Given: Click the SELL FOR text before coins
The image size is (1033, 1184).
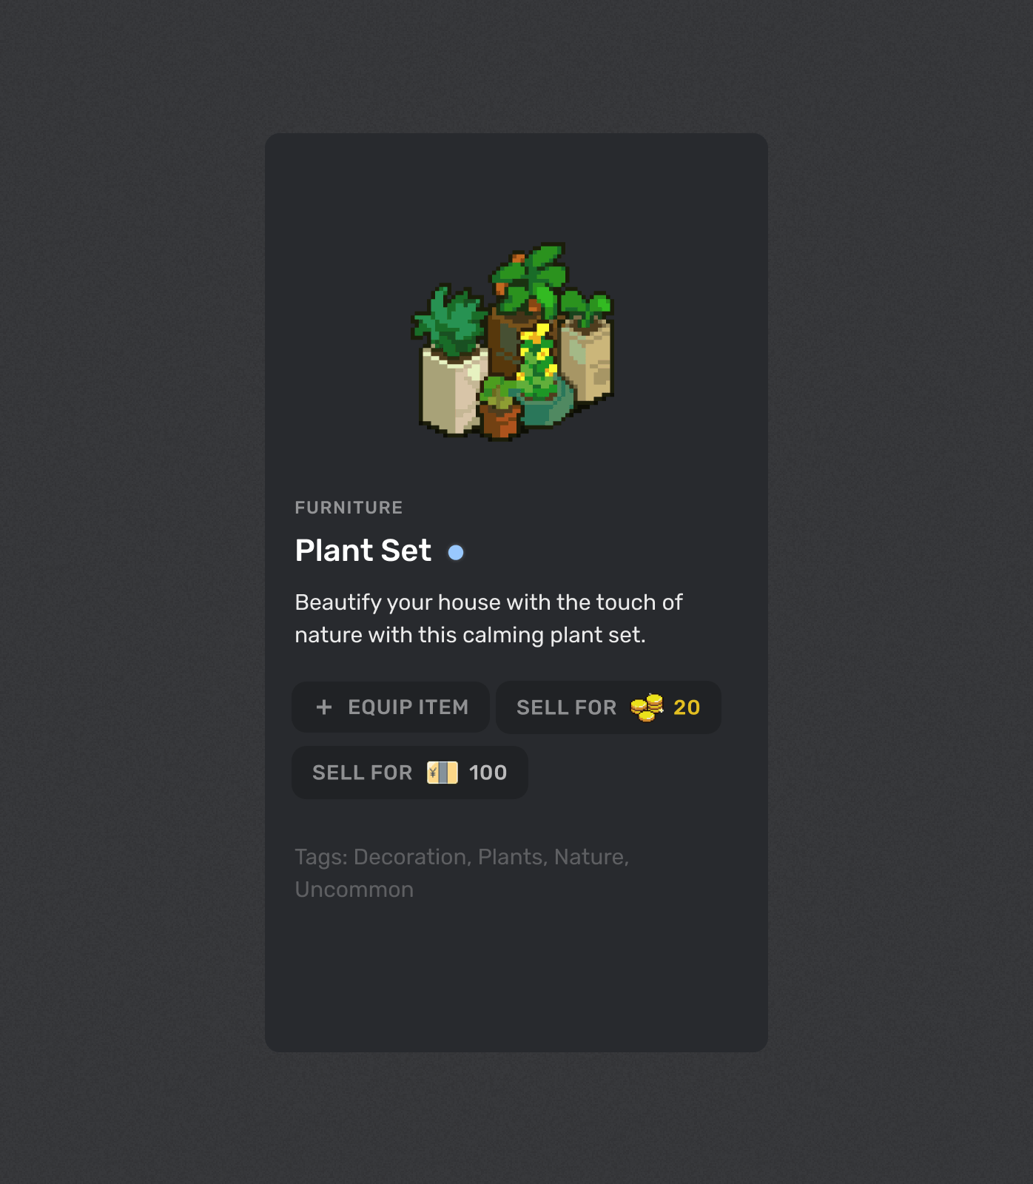Looking at the screenshot, I should (x=567, y=707).
